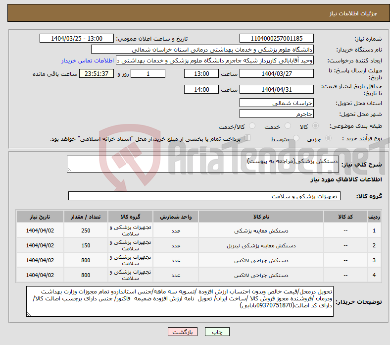Click the remaining time 23:51:37 field
The image size is (390, 345).
[x=97, y=73]
